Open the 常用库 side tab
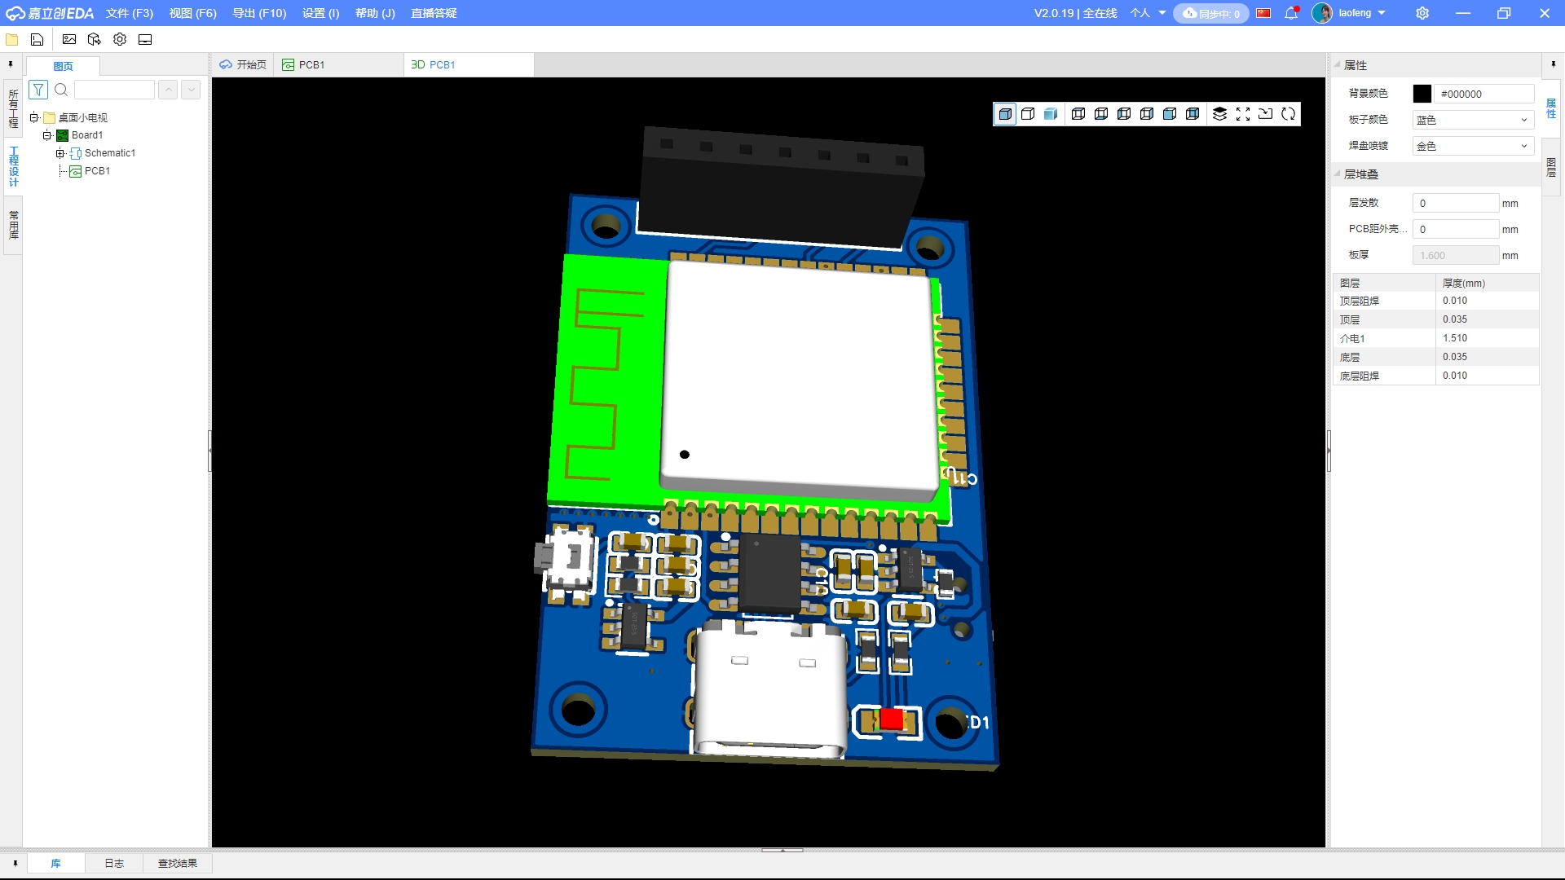Screen dimensions: 1565x880 pos(13,225)
